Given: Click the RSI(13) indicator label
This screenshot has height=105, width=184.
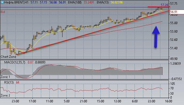Looking at the screenshot, I should pyautogui.click(x=9, y=82).
